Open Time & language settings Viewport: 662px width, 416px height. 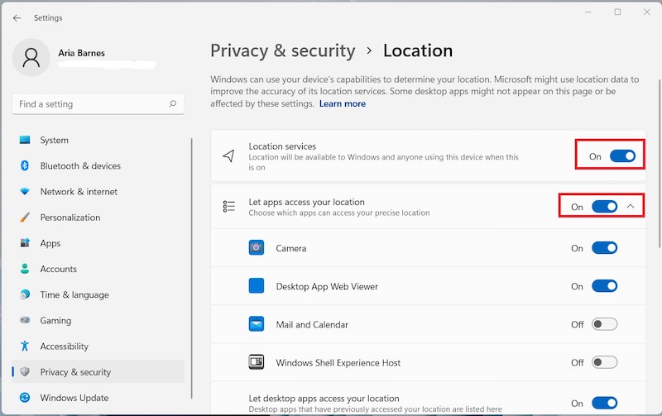coord(98,294)
